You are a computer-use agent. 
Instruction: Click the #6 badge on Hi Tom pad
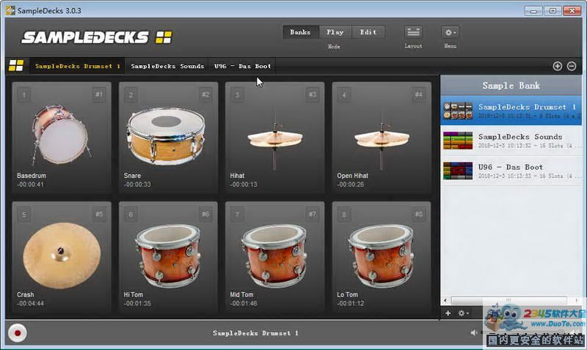click(205, 214)
